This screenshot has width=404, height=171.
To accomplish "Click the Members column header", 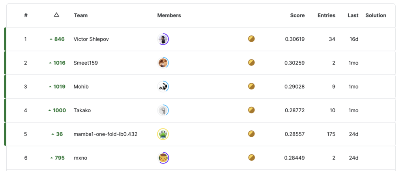I will (x=169, y=15).
